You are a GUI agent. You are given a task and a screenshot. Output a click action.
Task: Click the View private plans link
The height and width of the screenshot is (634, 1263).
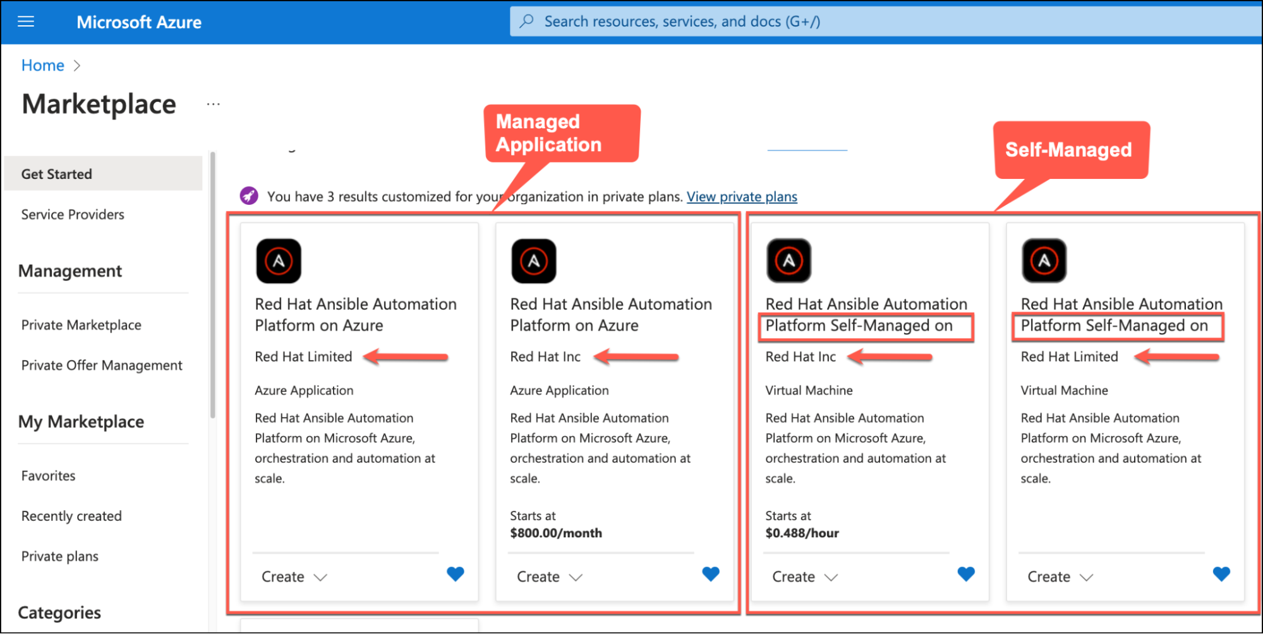point(742,197)
